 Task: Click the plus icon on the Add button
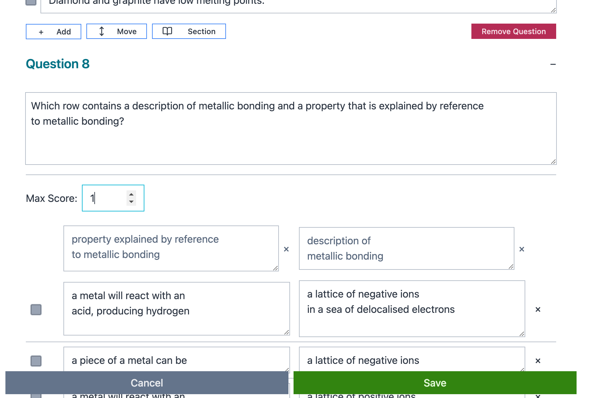coord(41,32)
